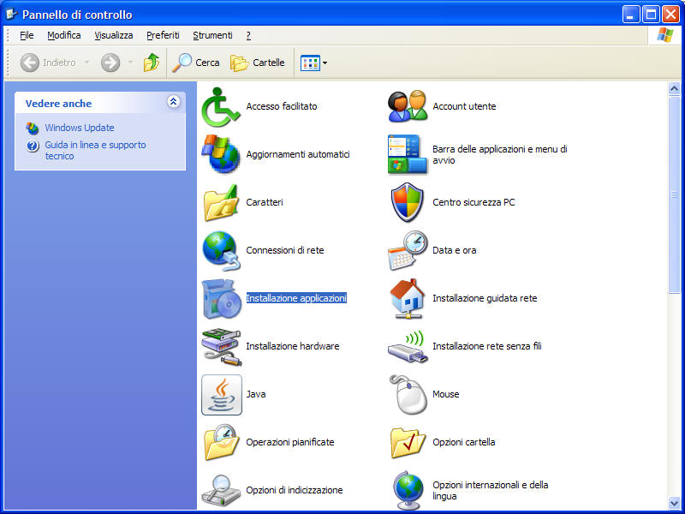This screenshot has width=685, height=514.
Task: Open Centro sicurezza PC shield icon
Action: coord(408,202)
